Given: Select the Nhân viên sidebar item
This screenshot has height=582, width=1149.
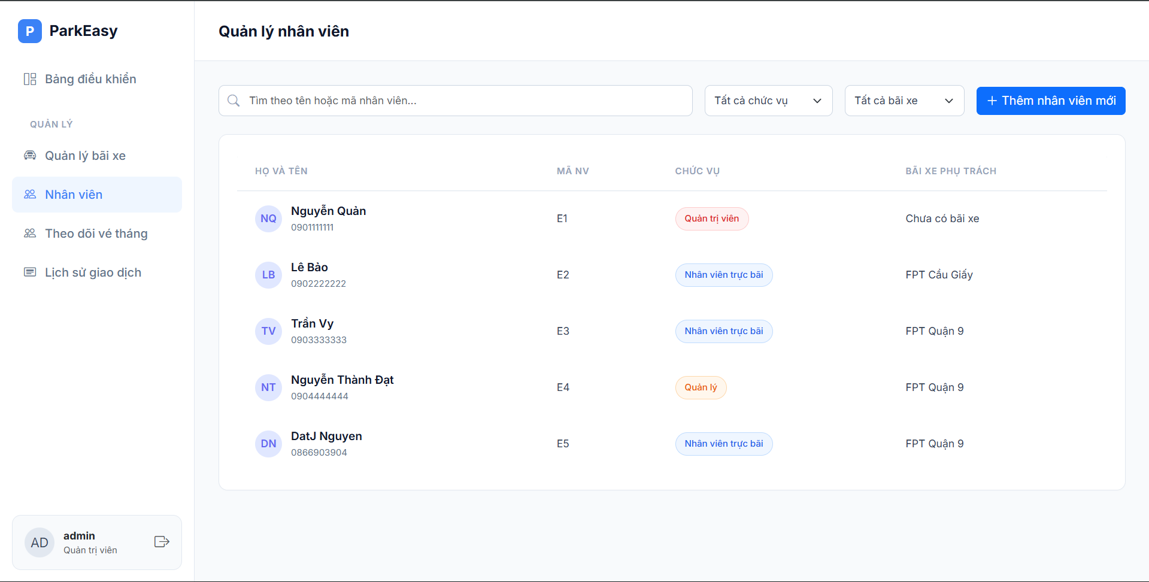Looking at the screenshot, I should click(x=74, y=195).
